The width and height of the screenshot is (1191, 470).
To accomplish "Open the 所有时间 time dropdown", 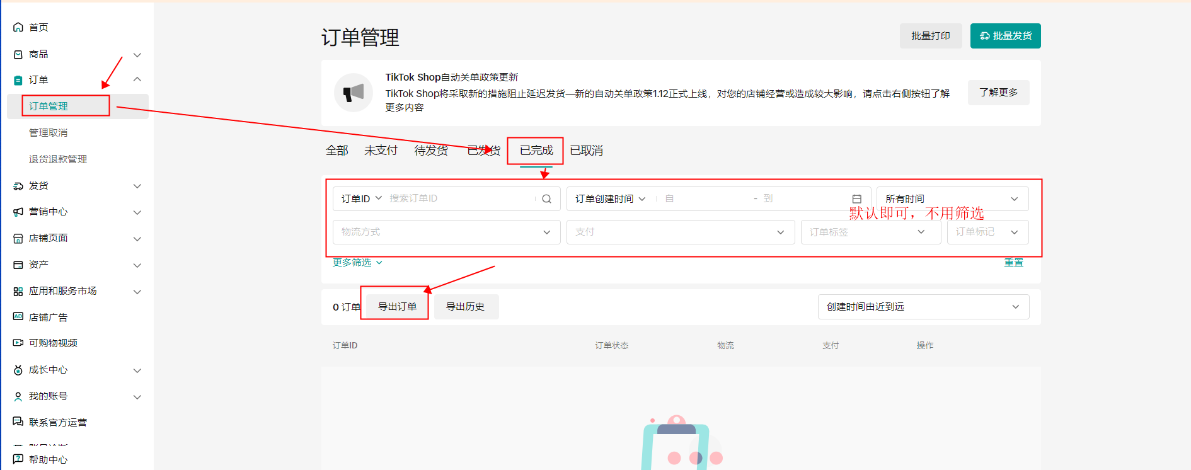I will tap(952, 199).
